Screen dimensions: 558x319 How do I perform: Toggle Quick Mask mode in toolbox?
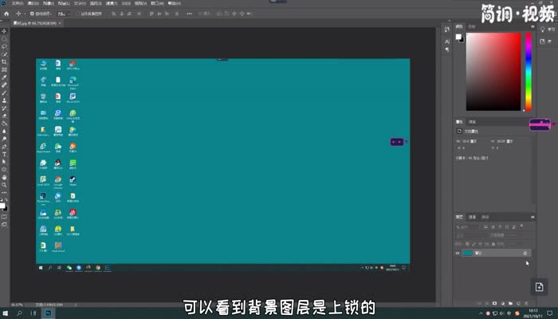coord(4,217)
